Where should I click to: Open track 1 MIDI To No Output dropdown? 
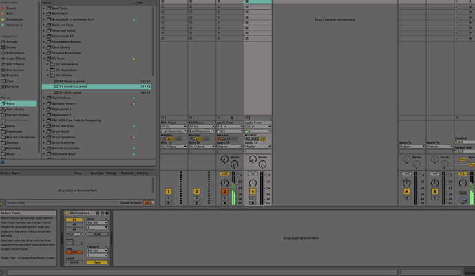pyautogui.click(x=173, y=147)
